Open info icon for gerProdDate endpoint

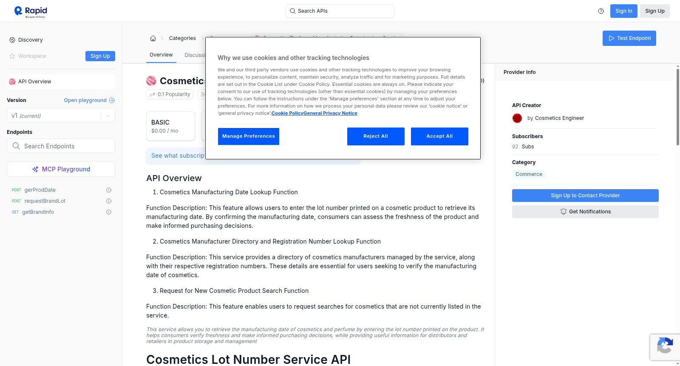[x=109, y=190]
